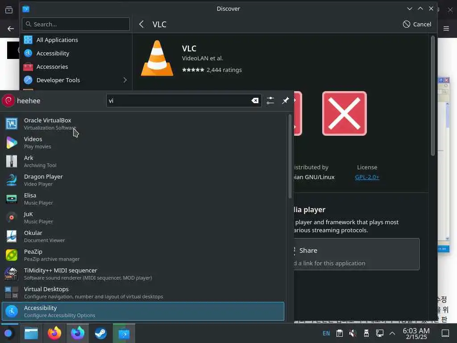The height and width of the screenshot is (343, 457).
Task: Open the muted volume tray icon
Action: [x=353, y=333]
